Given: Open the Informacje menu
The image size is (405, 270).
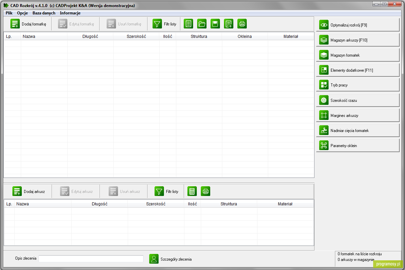Looking at the screenshot, I should tap(70, 13).
